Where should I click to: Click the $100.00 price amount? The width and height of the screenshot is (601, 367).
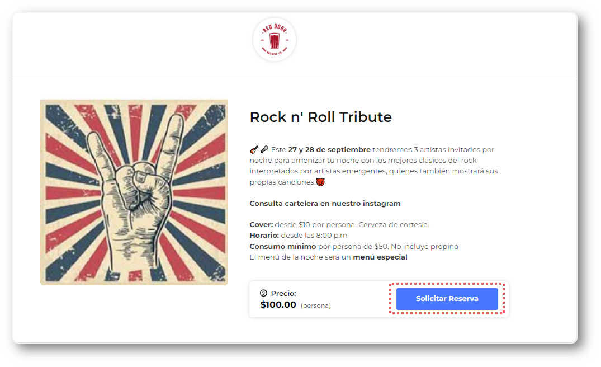pos(278,305)
